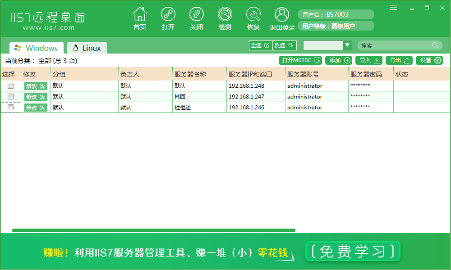Screen dimensions: 451x270
Task: Click 分组 column header
Action: coord(85,74)
